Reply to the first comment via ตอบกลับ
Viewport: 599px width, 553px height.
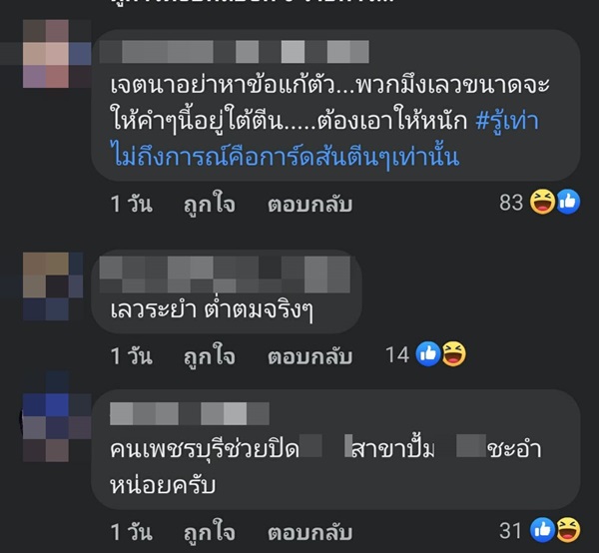point(309,205)
